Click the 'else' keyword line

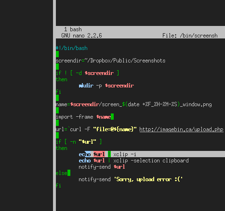coord(61,173)
